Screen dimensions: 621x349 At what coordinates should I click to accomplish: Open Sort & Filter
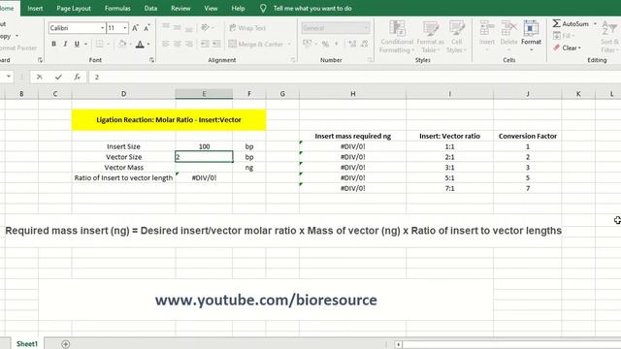pyautogui.click(x=610, y=37)
